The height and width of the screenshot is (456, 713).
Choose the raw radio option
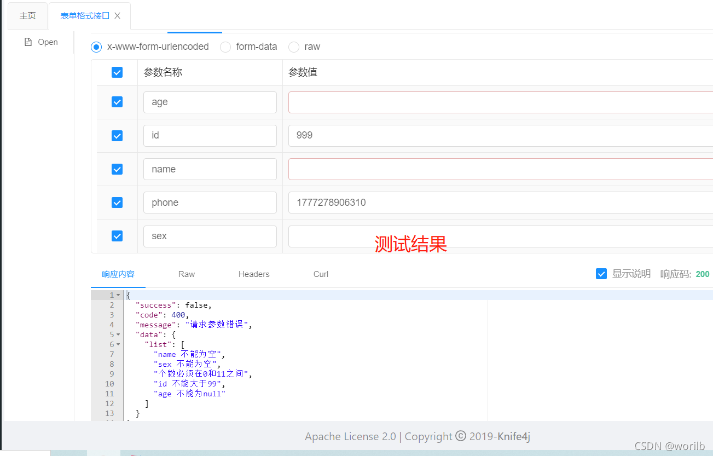294,47
